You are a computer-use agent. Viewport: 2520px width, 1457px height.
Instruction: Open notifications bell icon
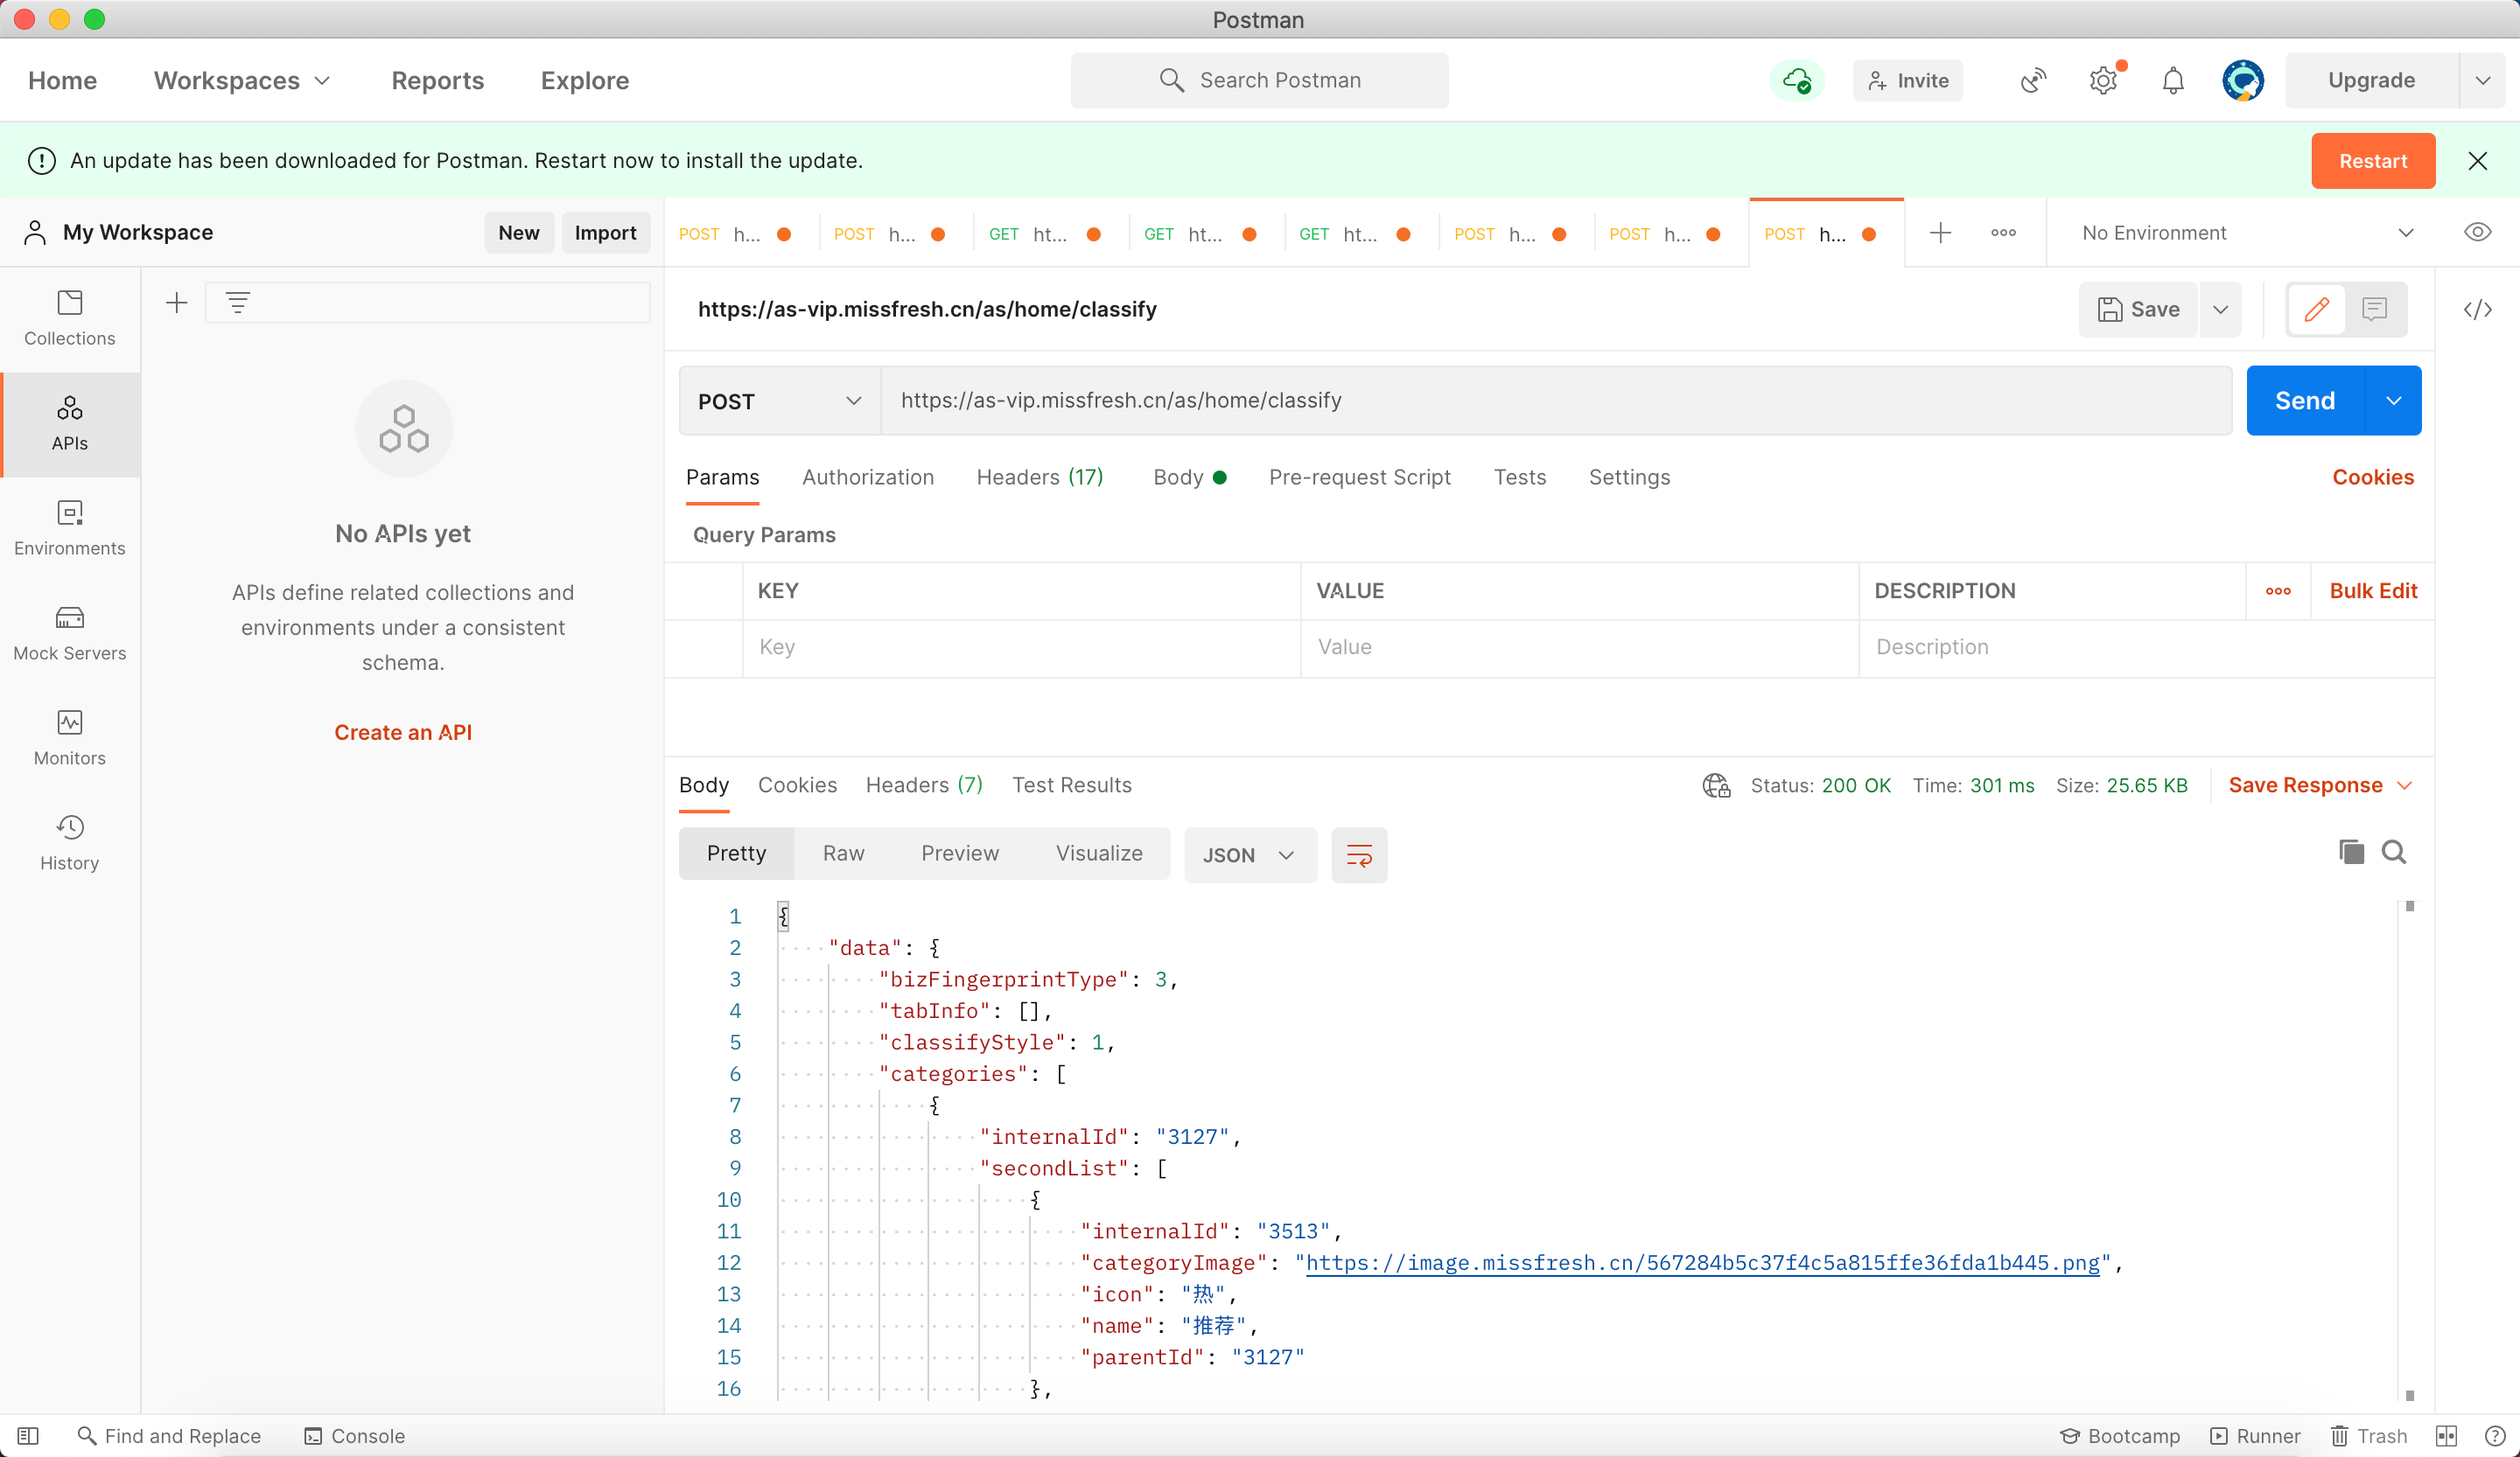pos(2173,80)
